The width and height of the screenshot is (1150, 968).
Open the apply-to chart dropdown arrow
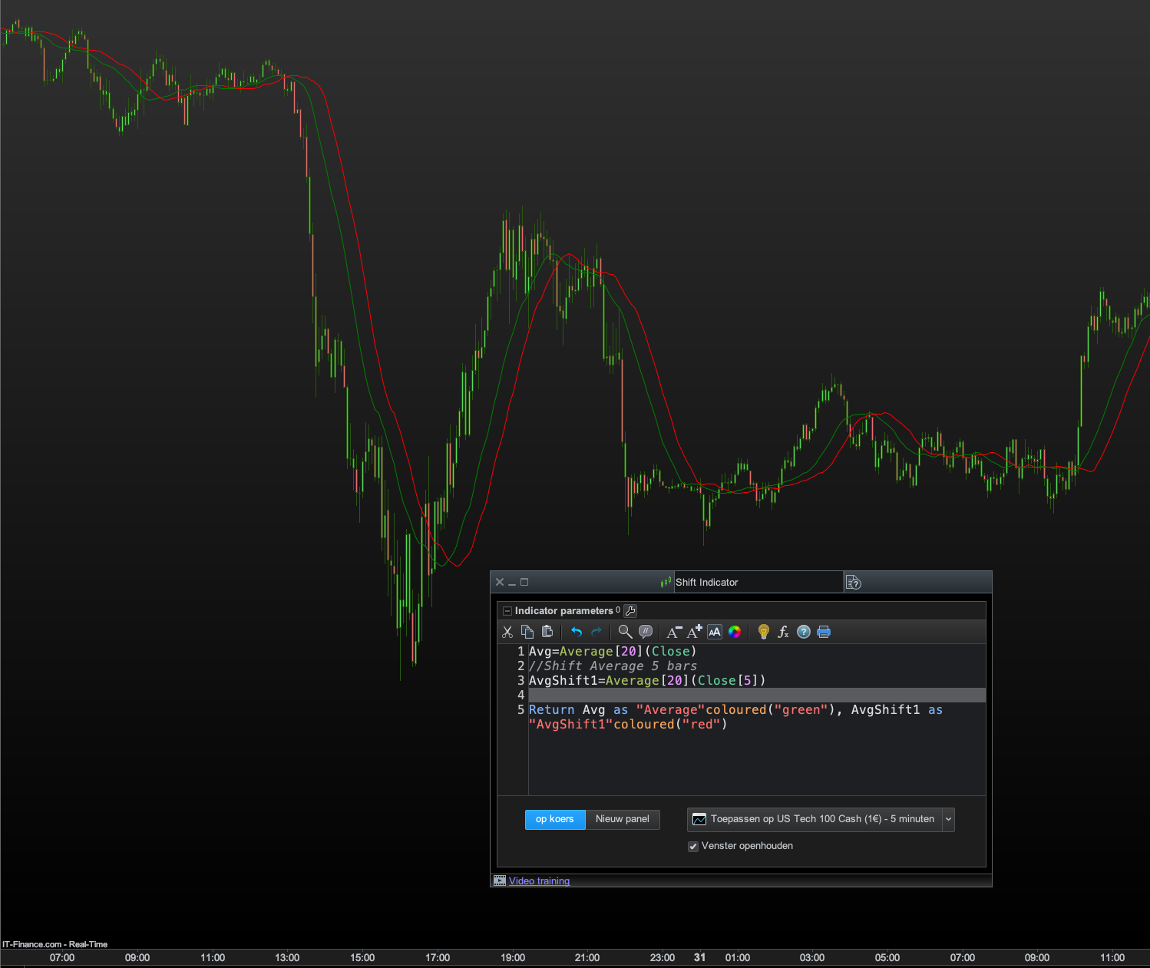point(948,819)
